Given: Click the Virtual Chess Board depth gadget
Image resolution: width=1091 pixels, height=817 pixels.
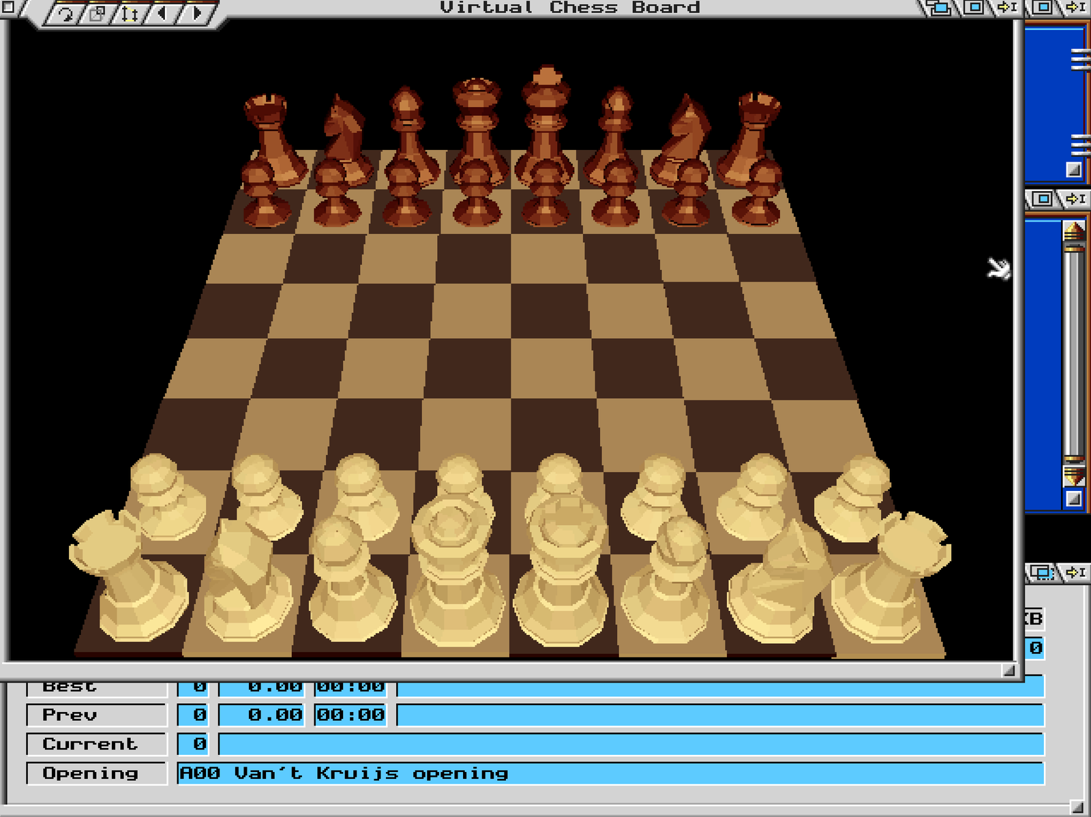Looking at the screenshot, I should (x=940, y=8).
